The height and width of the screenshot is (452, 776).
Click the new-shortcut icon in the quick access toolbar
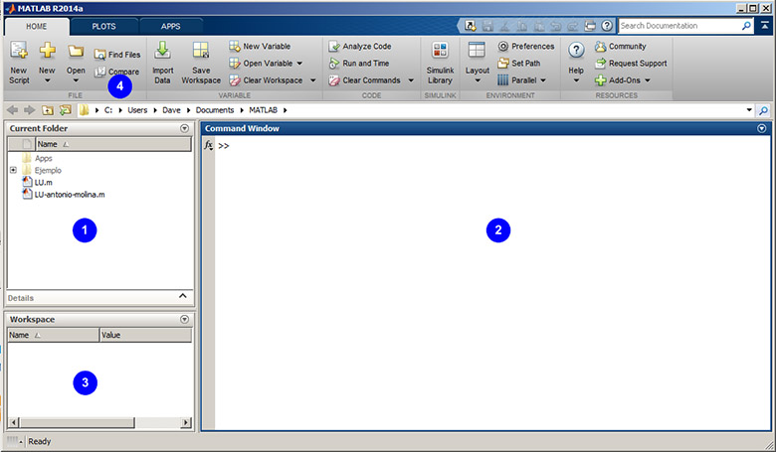pyautogui.click(x=471, y=26)
